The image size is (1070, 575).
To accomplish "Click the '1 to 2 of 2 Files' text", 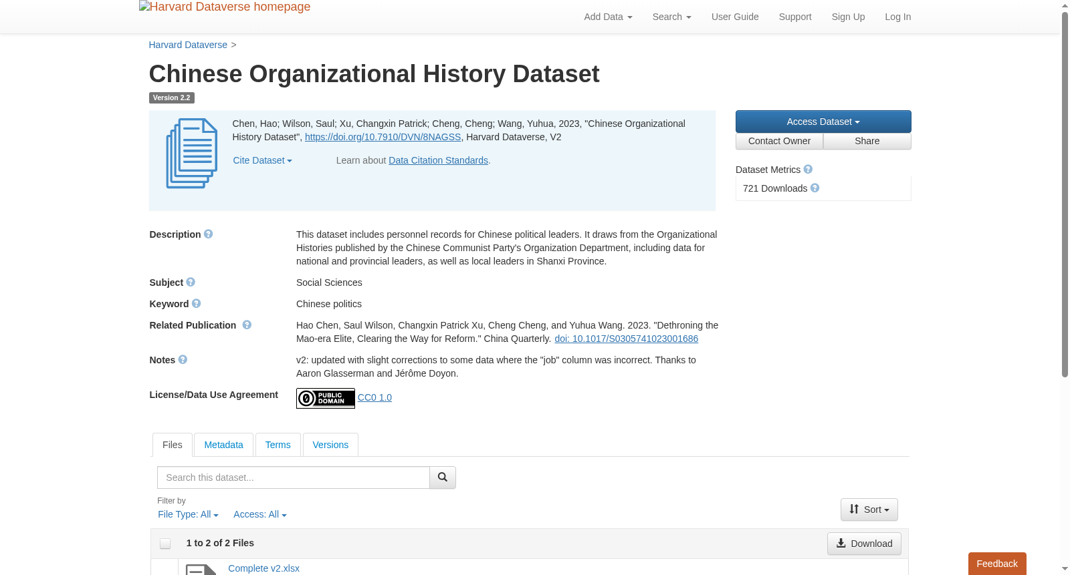I will (220, 543).
